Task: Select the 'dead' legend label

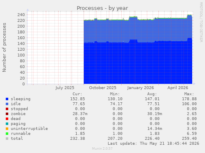Action: [16, 119]
